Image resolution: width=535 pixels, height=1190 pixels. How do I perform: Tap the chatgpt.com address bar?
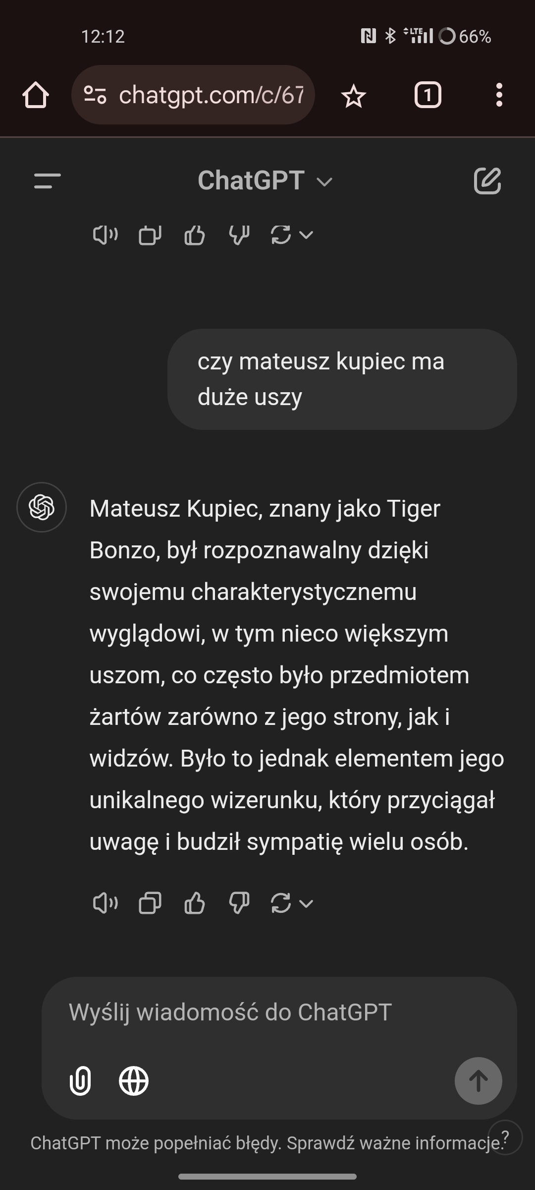[193, 95]
